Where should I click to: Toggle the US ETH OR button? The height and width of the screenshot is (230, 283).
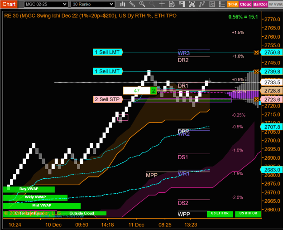coord(220,214)
